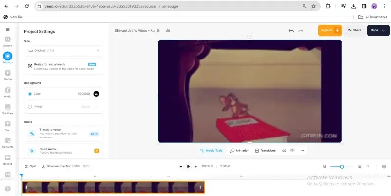The image size is (391, 196).
Task: Click the project title text
Action: [138, 30]
